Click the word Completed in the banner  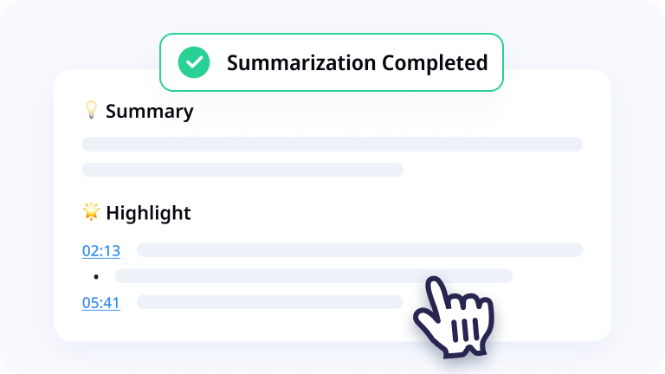click(x=435, y=62)
